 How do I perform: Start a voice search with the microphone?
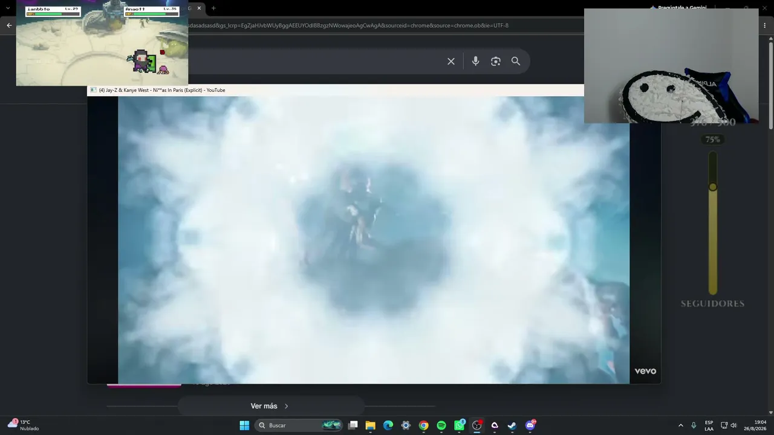476,61
